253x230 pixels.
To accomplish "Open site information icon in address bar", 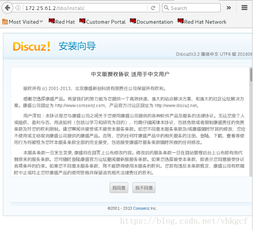I will click(x=18, y=8).
